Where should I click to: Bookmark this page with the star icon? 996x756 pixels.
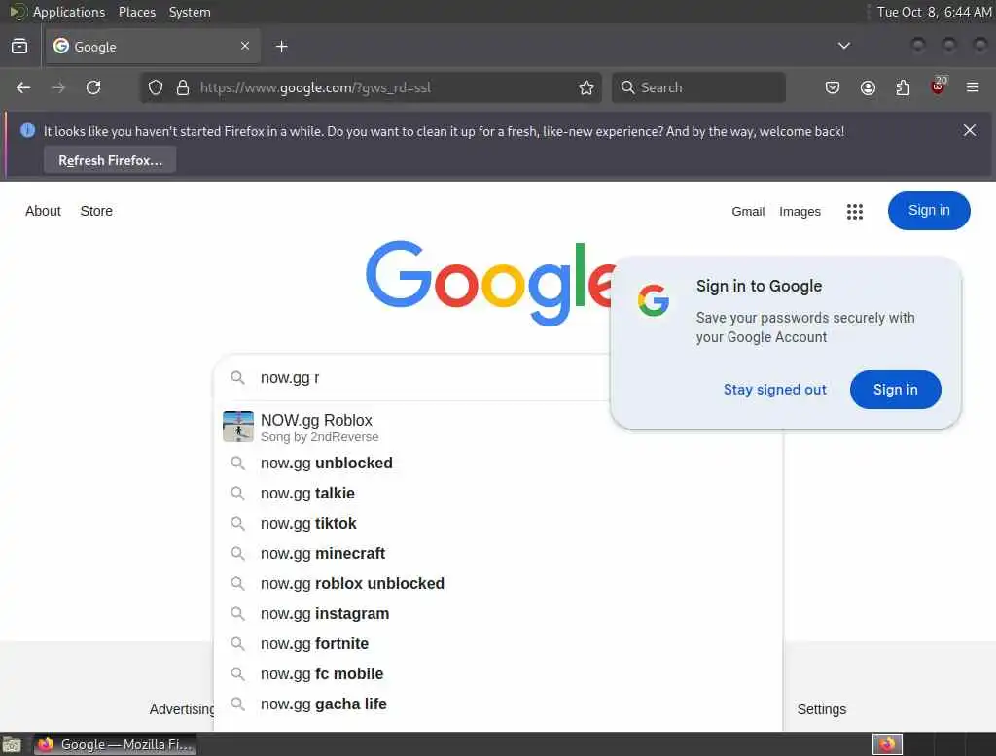point(587,87)
